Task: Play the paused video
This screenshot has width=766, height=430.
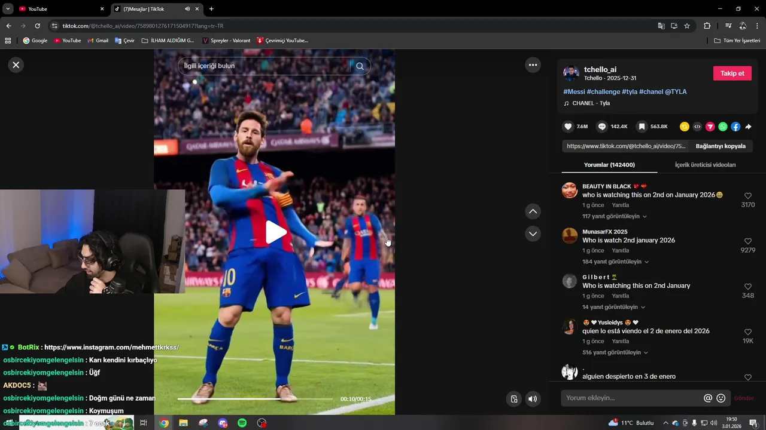Action: coord(275,232)
